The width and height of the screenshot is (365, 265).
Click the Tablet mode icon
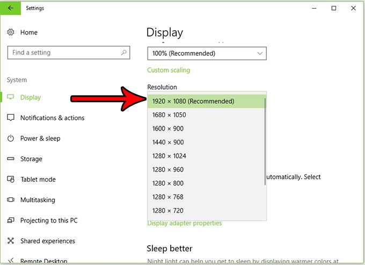tap(11, 180)
